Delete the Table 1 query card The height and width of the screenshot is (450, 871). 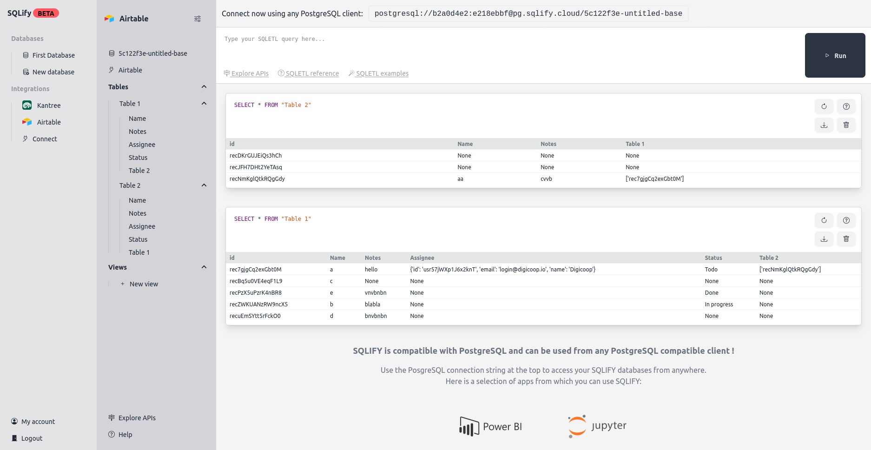pos(846,239)
